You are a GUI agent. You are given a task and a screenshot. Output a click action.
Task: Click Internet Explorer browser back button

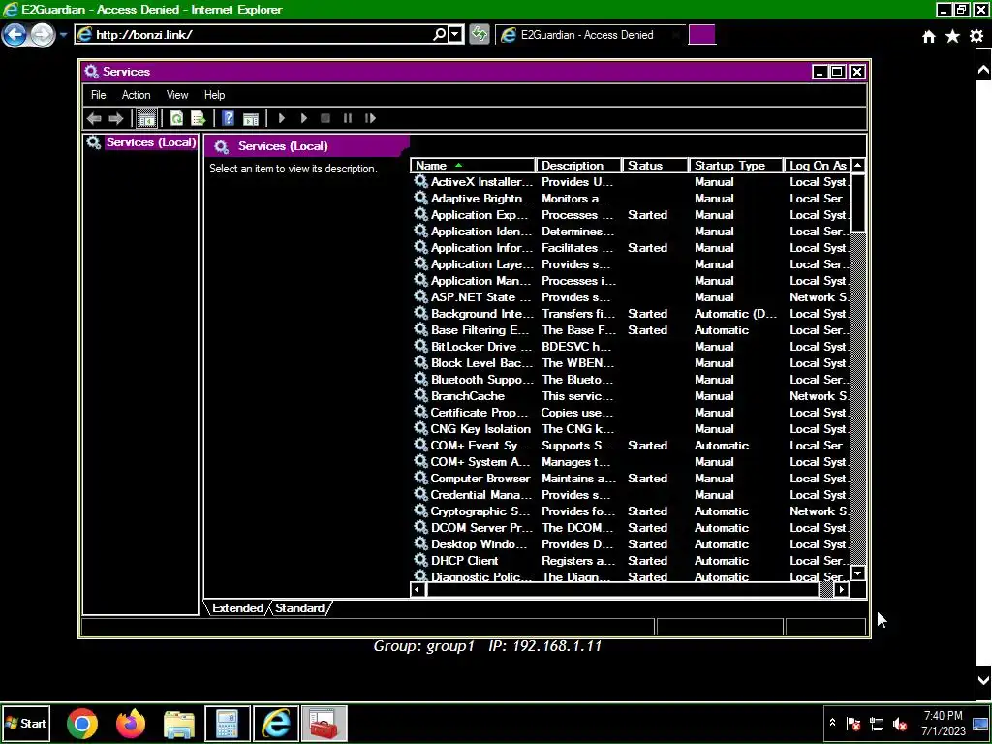pyautogui.click(x=15, y=34)
